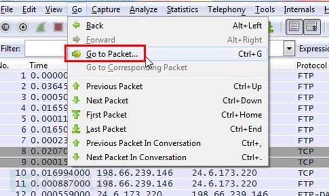Stop capture with red square icon

(x=58, y=27)
